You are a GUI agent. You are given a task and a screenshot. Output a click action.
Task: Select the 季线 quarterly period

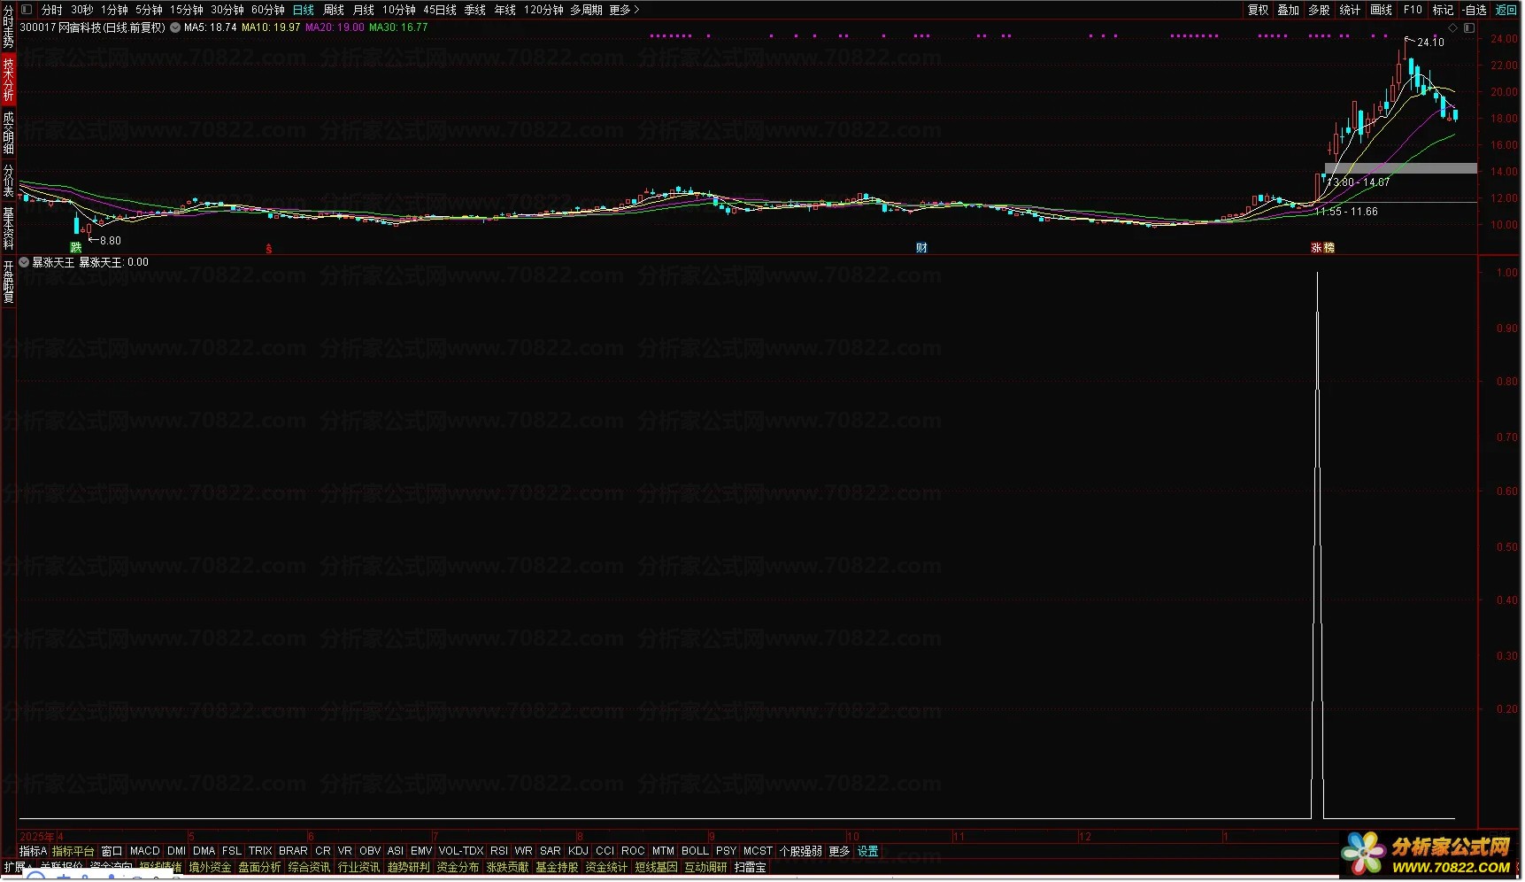tap(474, 10)
